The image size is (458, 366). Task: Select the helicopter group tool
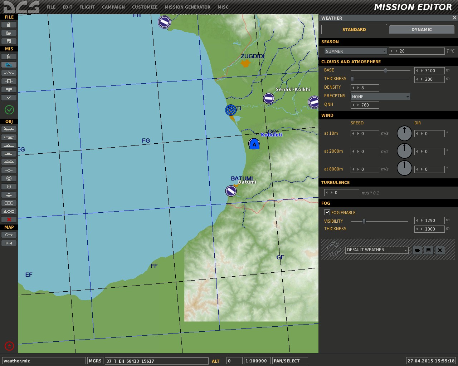9,137
